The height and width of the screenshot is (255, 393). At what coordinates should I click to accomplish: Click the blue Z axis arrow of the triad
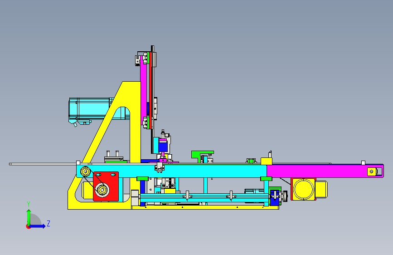point(38,226)
